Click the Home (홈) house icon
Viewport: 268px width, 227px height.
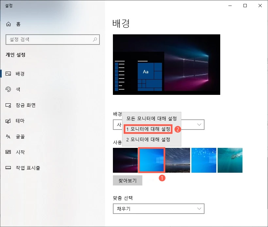(9, 24)
